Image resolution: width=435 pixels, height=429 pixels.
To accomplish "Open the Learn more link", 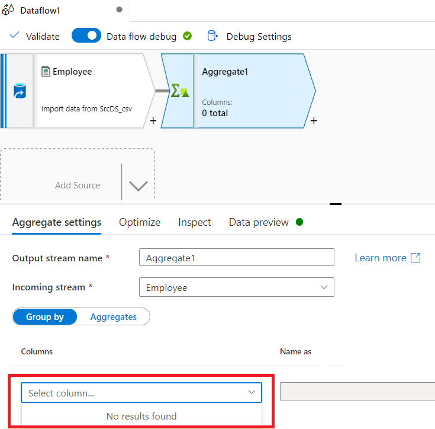I will coord(381,258).
